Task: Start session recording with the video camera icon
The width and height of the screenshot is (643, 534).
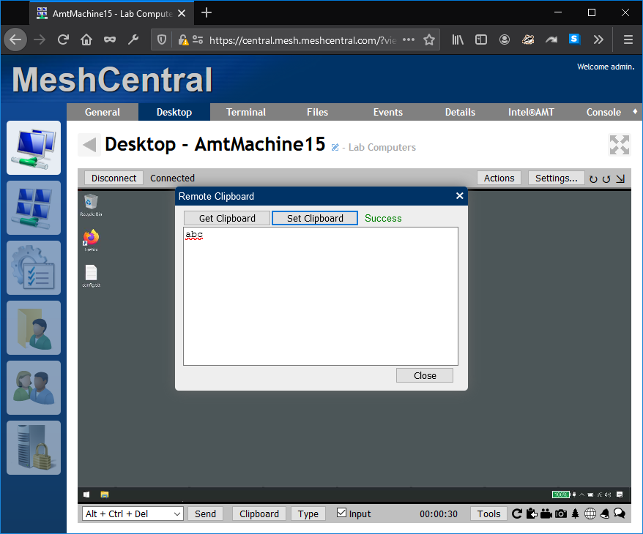Action: pyautogui.click(x=546, y=514)
